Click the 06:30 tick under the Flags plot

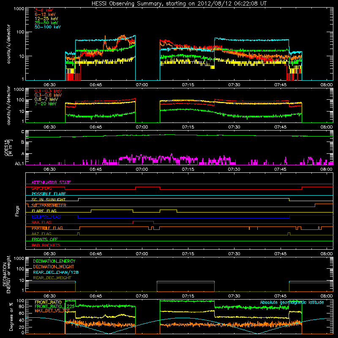tap(49, 254)
